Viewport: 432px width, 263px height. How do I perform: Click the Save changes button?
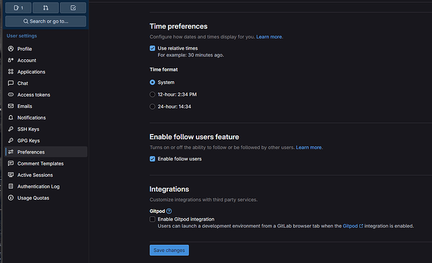pyautogui.click(x=169, y=250)
